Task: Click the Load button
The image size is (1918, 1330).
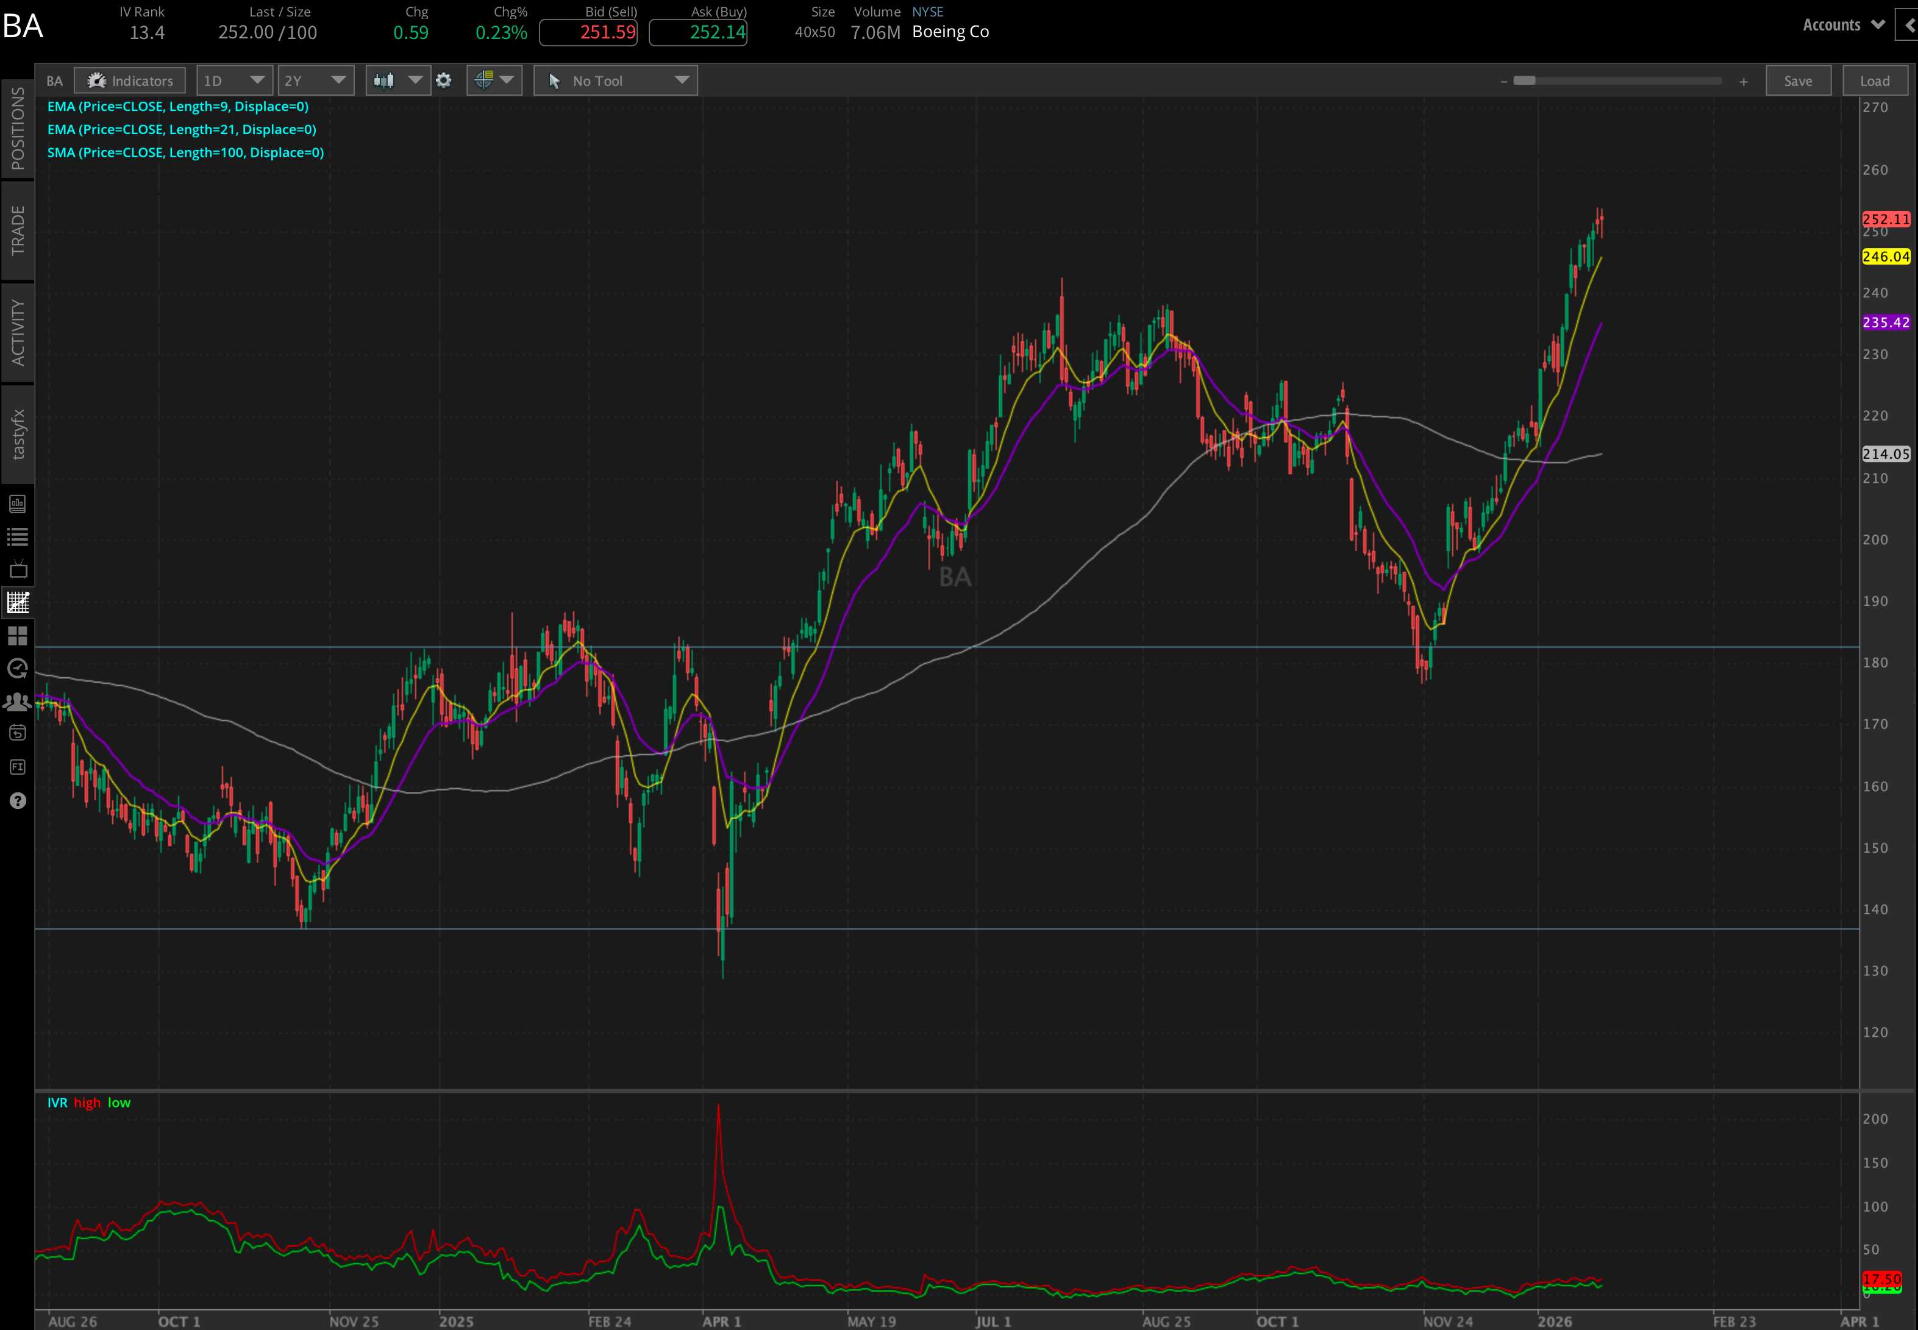Action: coord(1874,80)
